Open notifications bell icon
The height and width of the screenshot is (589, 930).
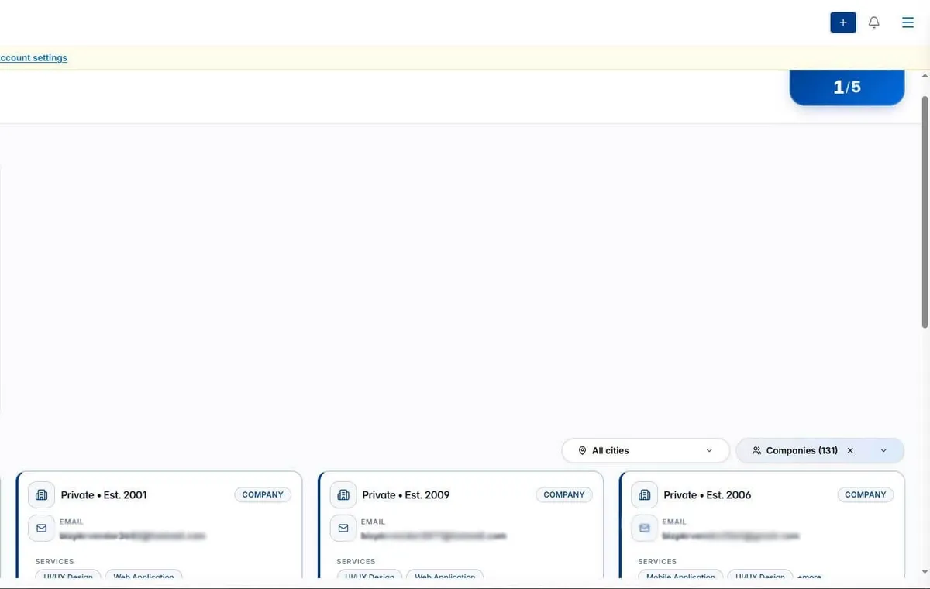click(x=874, y=22)
